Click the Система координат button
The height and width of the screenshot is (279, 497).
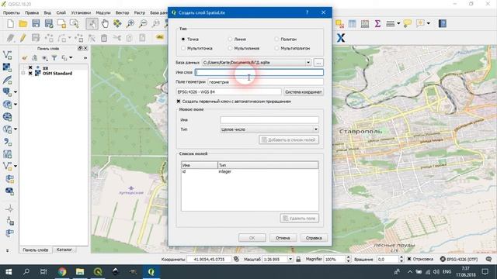(x=304, y=91)
